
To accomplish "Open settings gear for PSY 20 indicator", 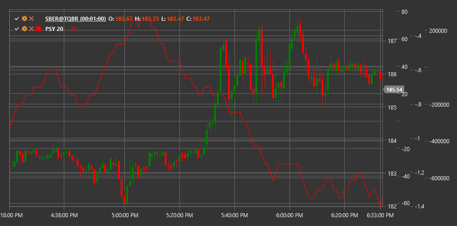I will tap(25, 29).
